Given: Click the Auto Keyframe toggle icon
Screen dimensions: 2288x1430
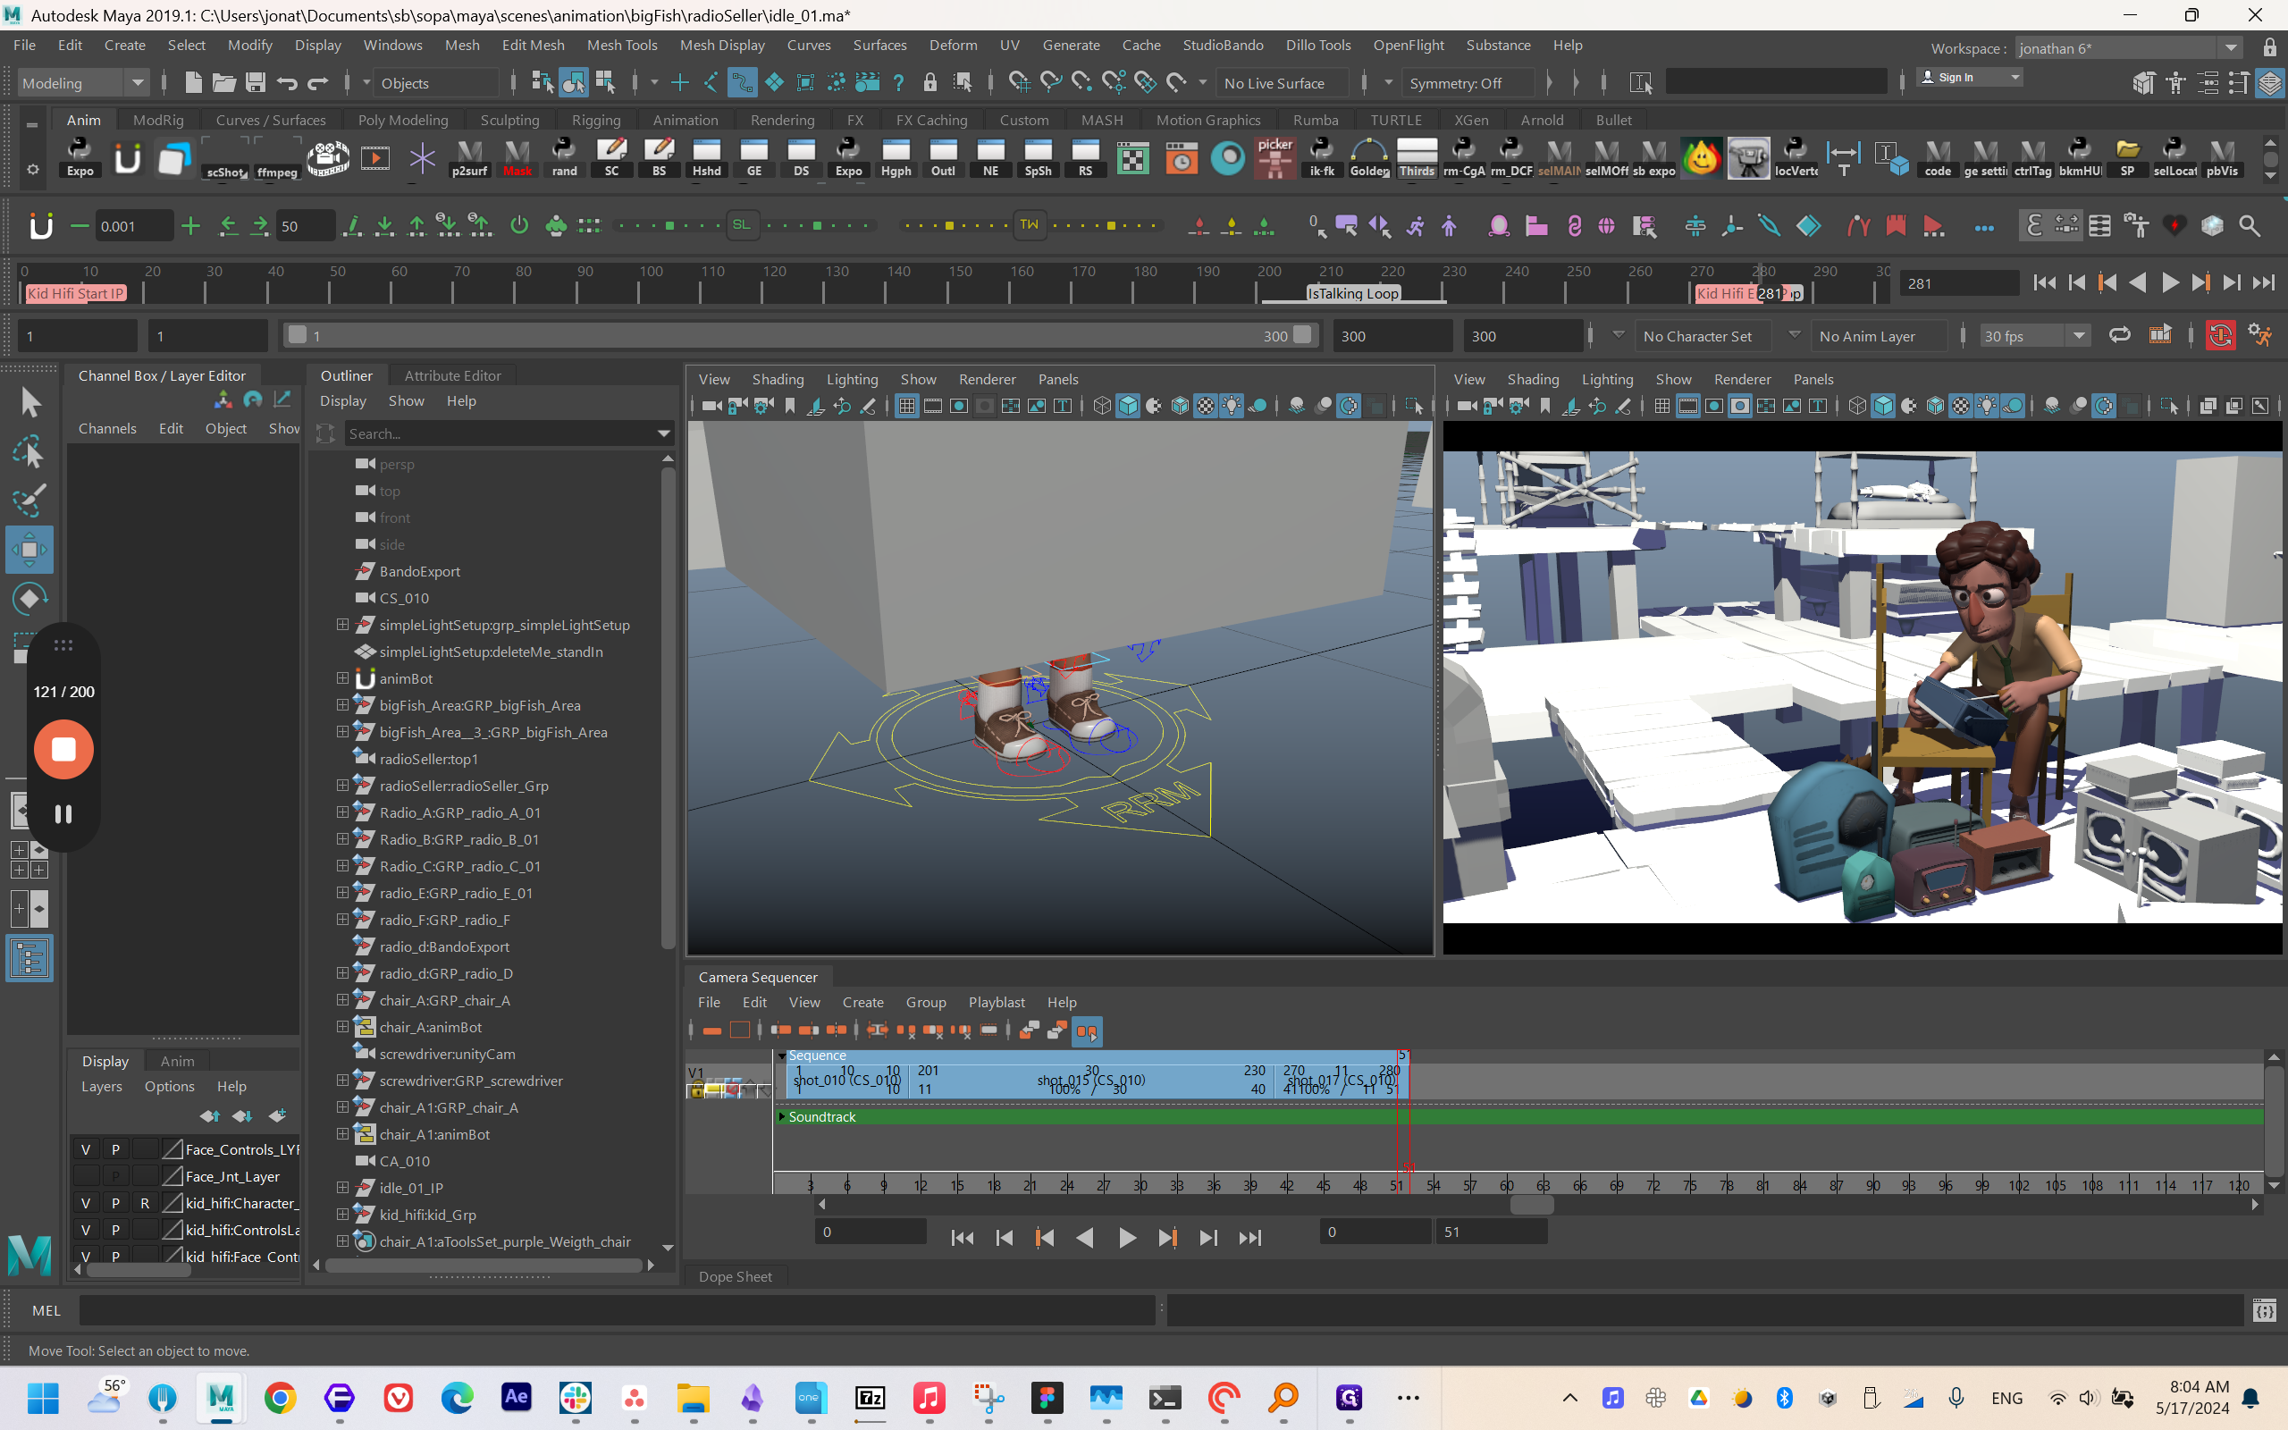Looking at the screenshot, I should point(2220,336).
